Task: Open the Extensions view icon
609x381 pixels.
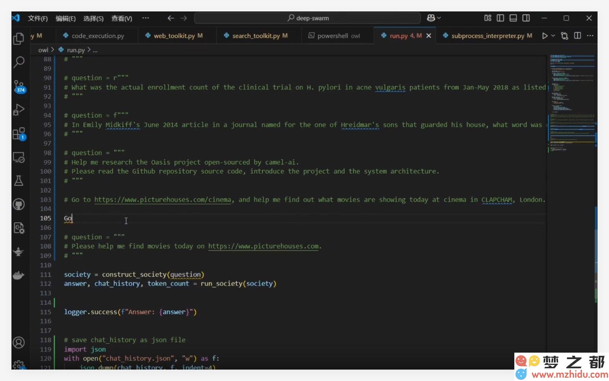Action: tap(19, 134)
